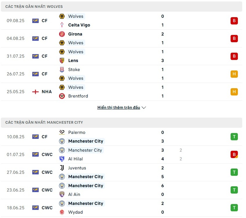
Task: Click the England flag beside NHA
Action: [35, 92]
